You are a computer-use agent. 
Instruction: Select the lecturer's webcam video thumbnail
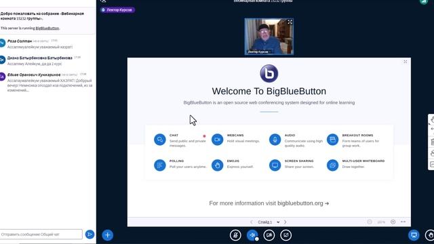269,37
